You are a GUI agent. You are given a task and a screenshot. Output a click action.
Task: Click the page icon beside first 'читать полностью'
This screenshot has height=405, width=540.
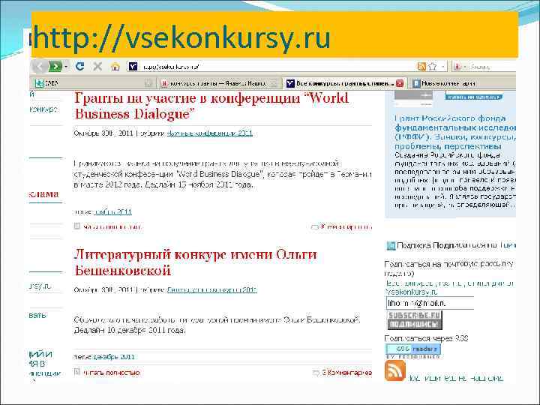pyautogui.click(x=77, y=226)
